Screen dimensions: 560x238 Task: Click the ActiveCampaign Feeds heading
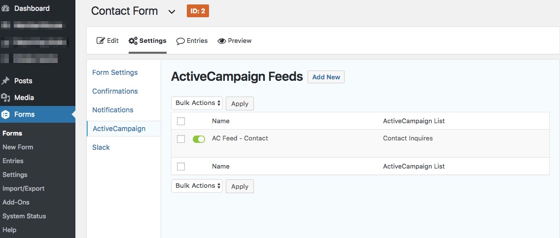237,77
